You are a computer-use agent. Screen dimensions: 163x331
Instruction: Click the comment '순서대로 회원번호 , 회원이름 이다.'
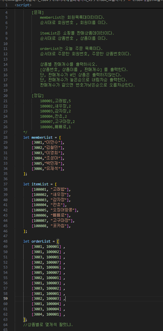click(x=74, y=23)
